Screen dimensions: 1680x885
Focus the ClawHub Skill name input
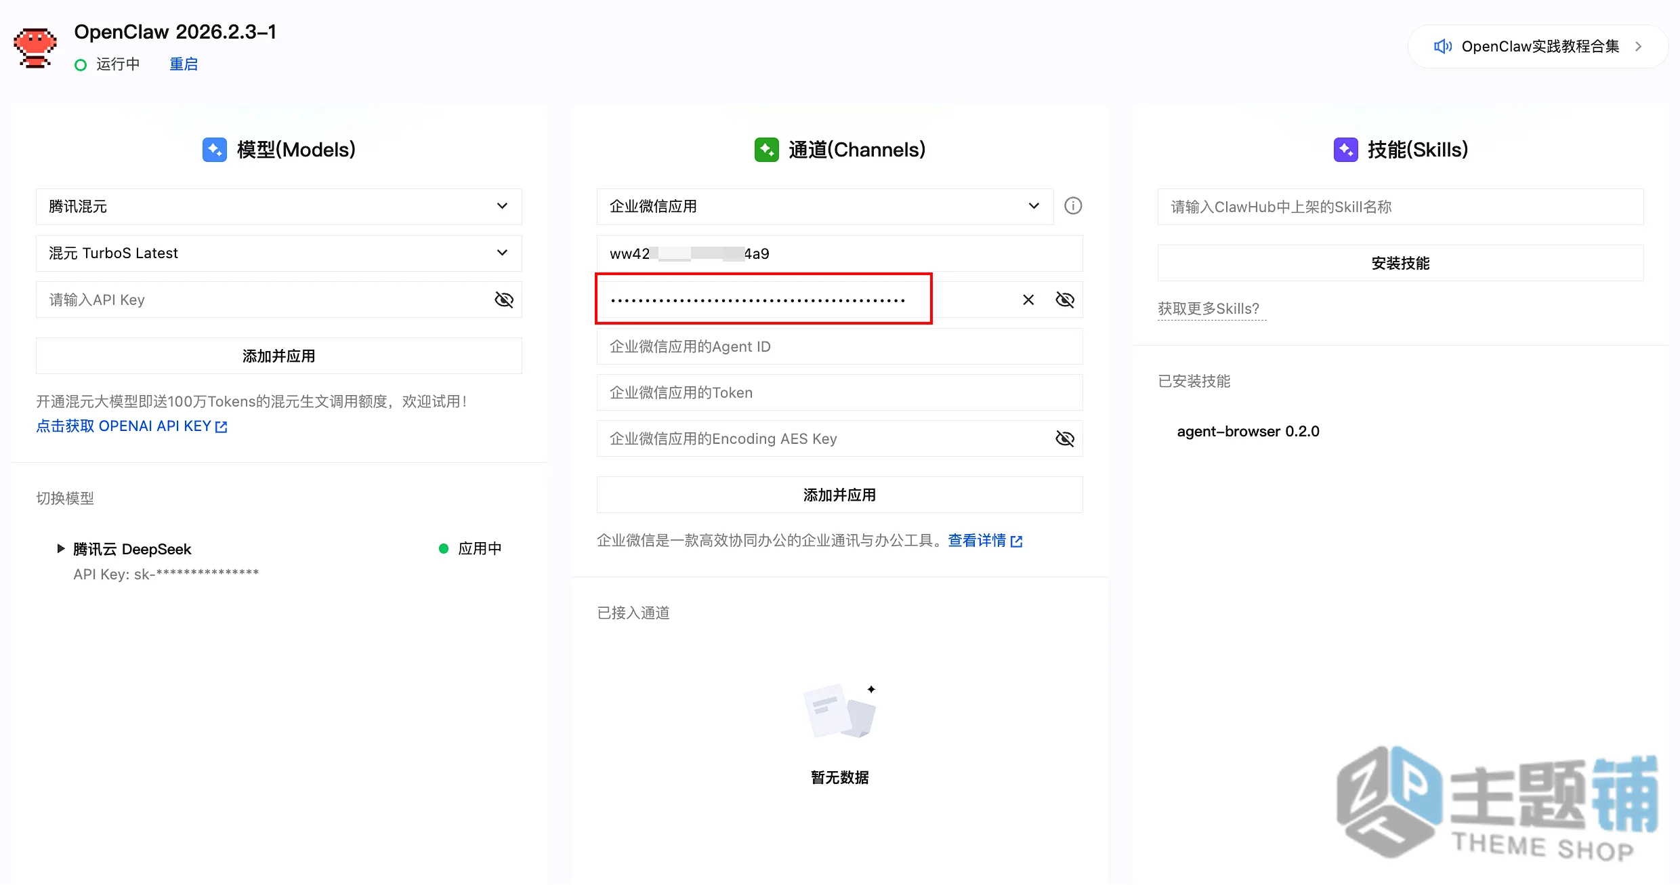click(1401, 207)
